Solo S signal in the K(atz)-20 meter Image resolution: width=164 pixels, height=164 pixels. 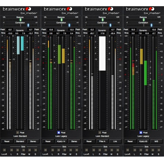click(159, 150)
